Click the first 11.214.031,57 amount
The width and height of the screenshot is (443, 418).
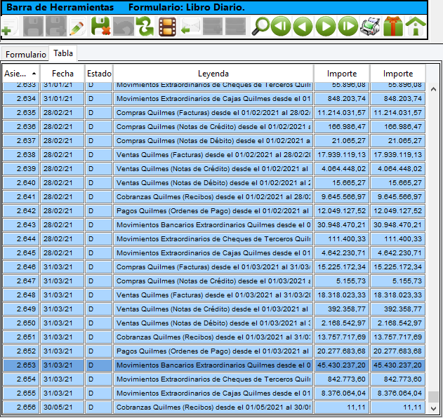point(342,113)
